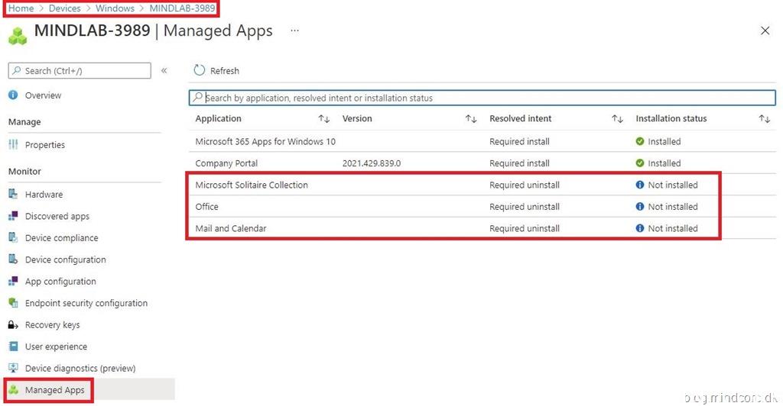783x406 pixels.
Task: Open App configuration in the sidebar
Action: coord(60,282)
